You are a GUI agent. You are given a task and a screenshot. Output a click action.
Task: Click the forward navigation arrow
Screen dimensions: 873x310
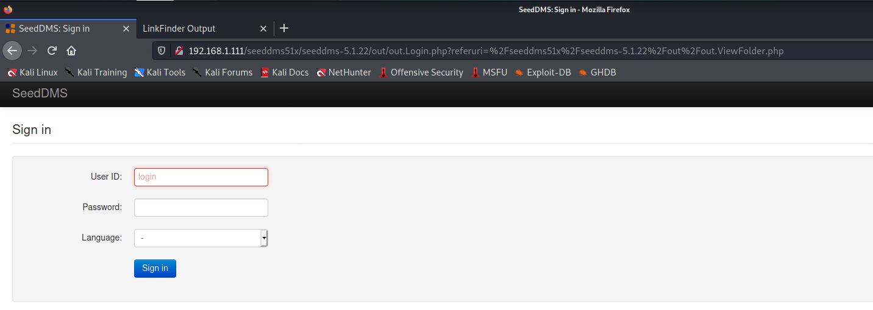click(33, 51)
